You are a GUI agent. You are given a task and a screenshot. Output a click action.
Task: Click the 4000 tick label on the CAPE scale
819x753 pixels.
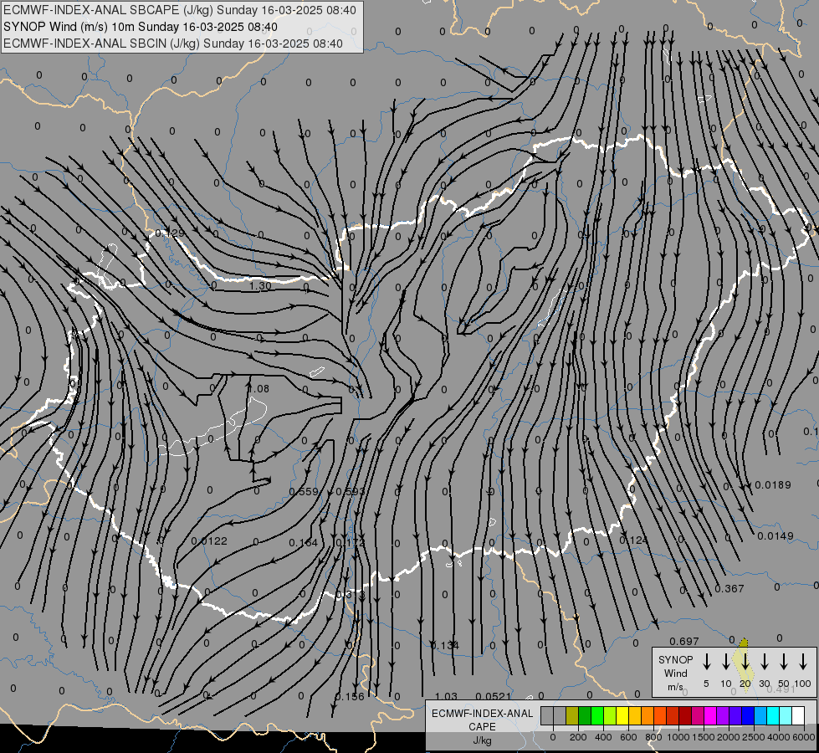click(779, 737)
